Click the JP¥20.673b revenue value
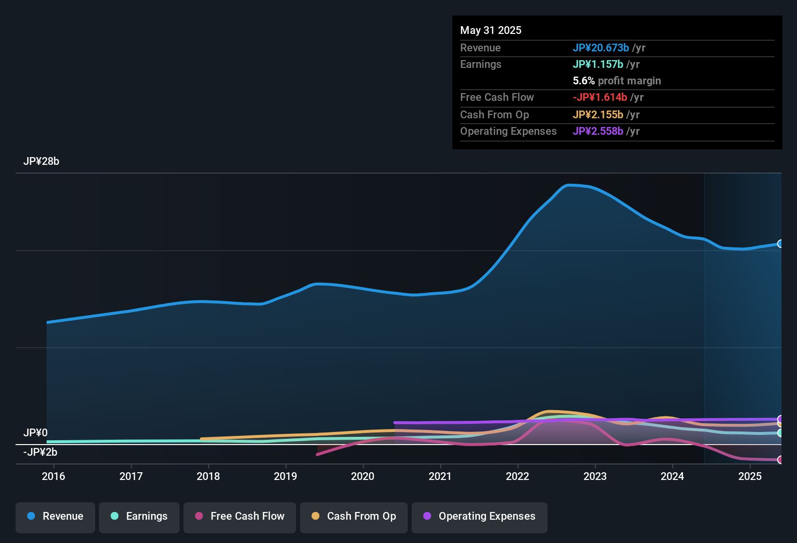797x543 pixels. tap(601, 48)
